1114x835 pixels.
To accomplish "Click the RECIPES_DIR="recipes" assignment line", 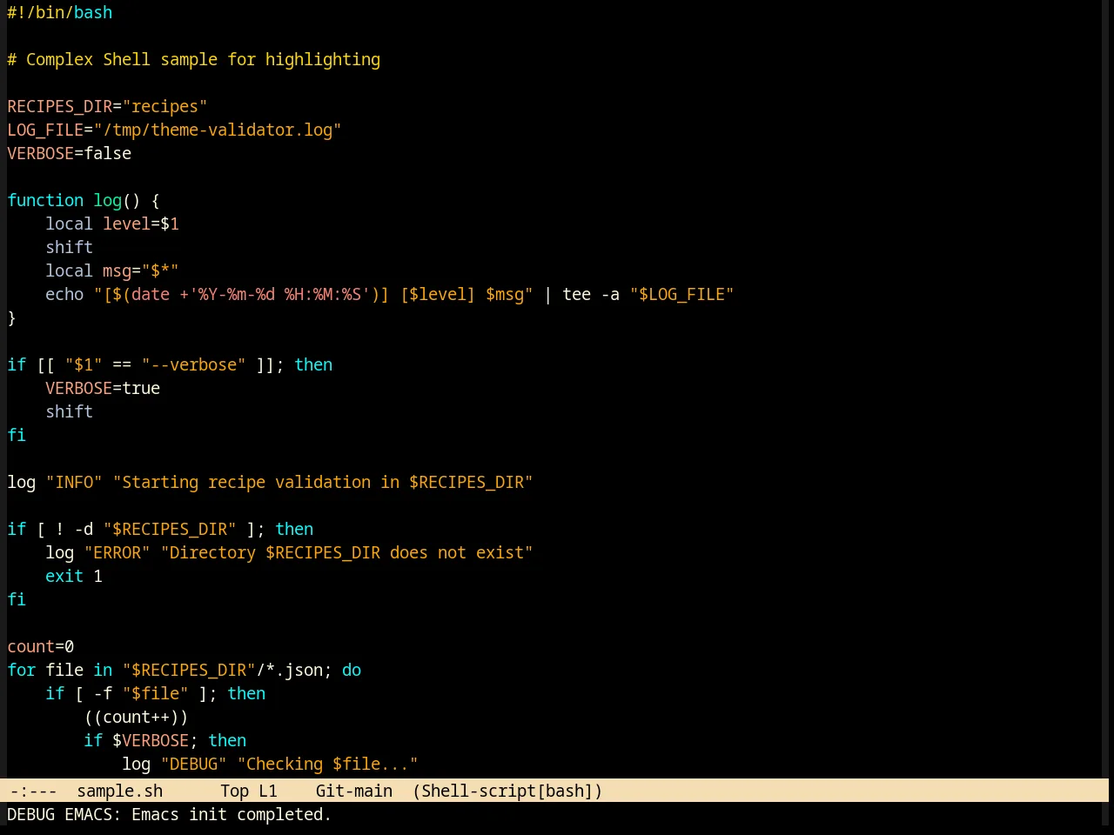I will point(107,106).
